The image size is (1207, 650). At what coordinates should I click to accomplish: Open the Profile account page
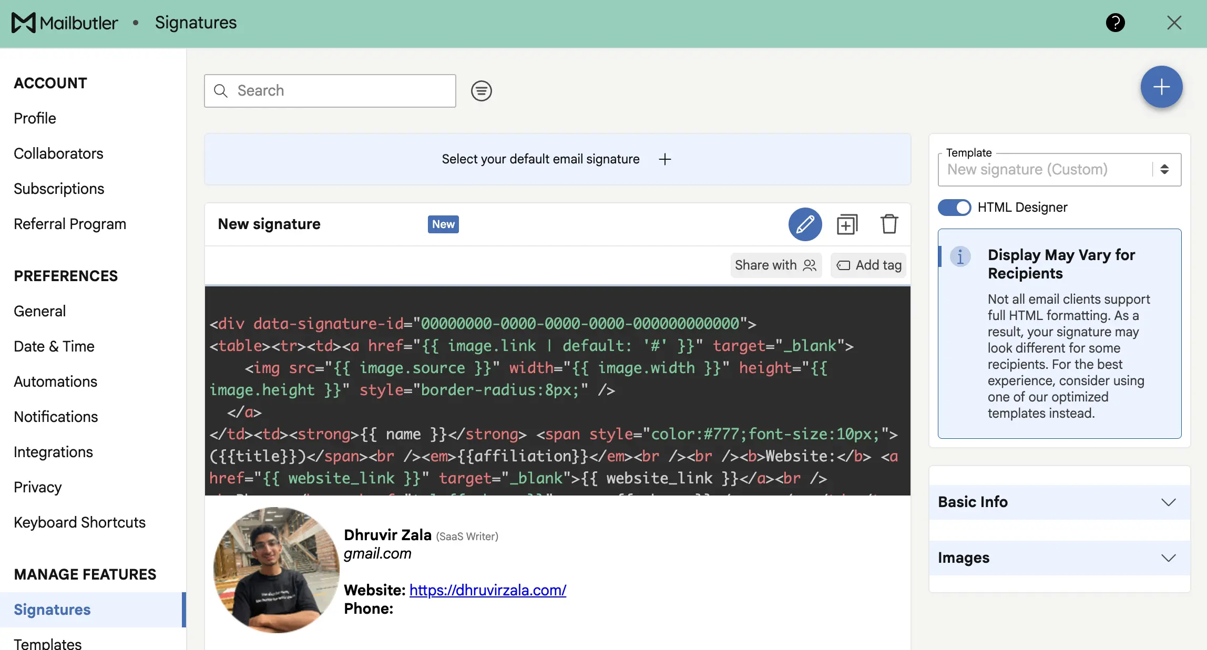click(35, 118)
